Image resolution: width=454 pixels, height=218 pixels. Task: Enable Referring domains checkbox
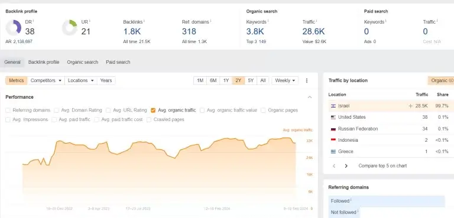(x=8, y=110)
